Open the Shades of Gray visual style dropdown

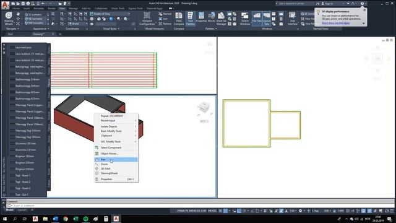[x=110, y=14]
